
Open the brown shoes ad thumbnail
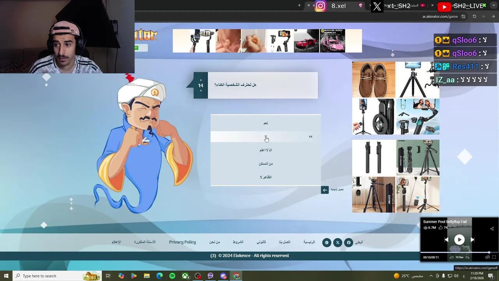[373, 80]
